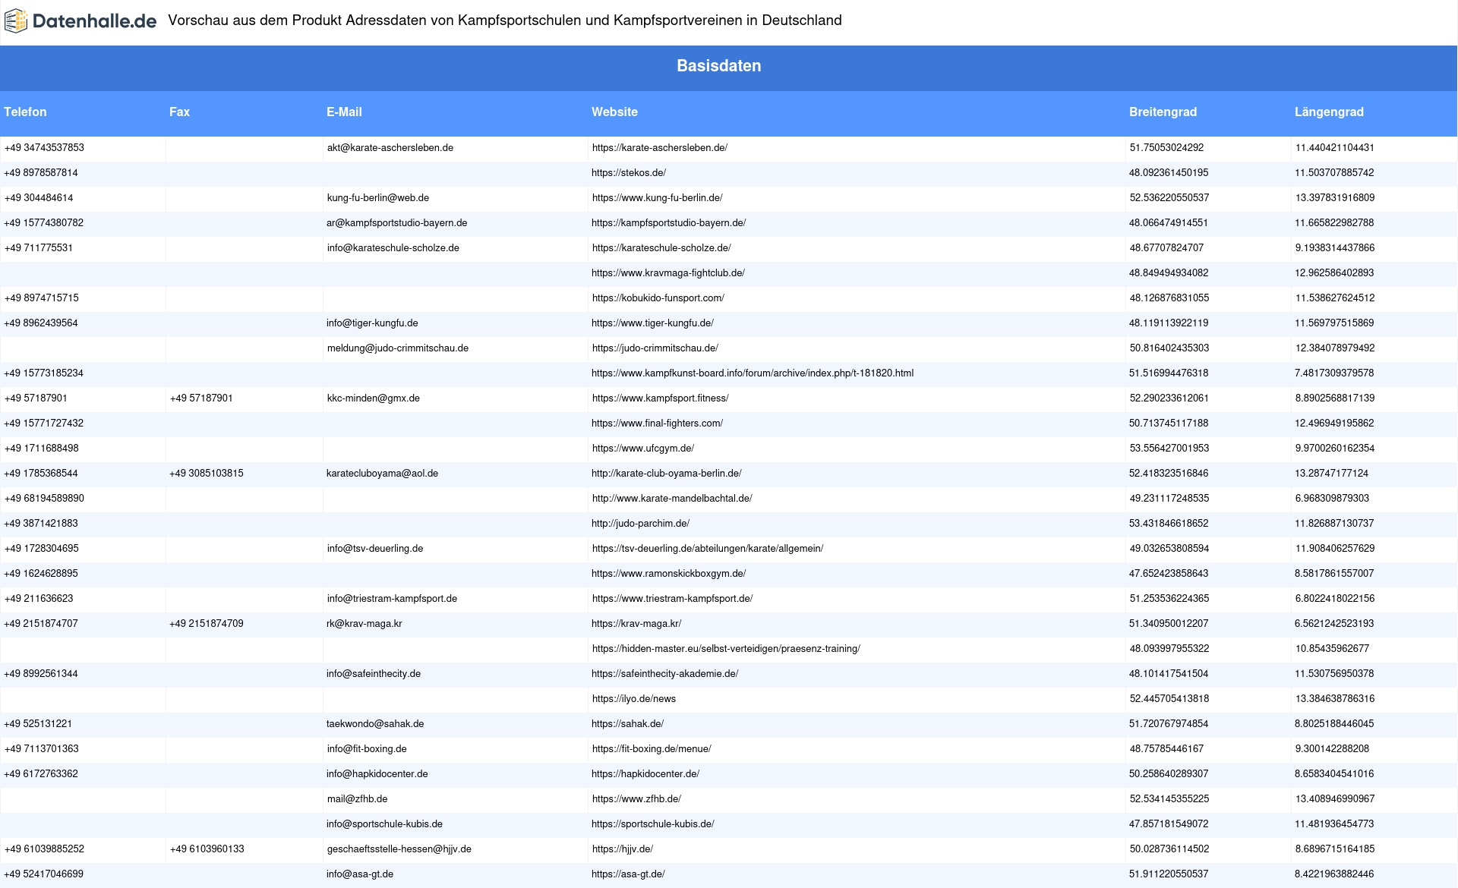The width and height of the screenshot is (1458, 888).
Task: Open https://safeinthecity-akademie.de/ entry
Action: (x=665, y=674)
